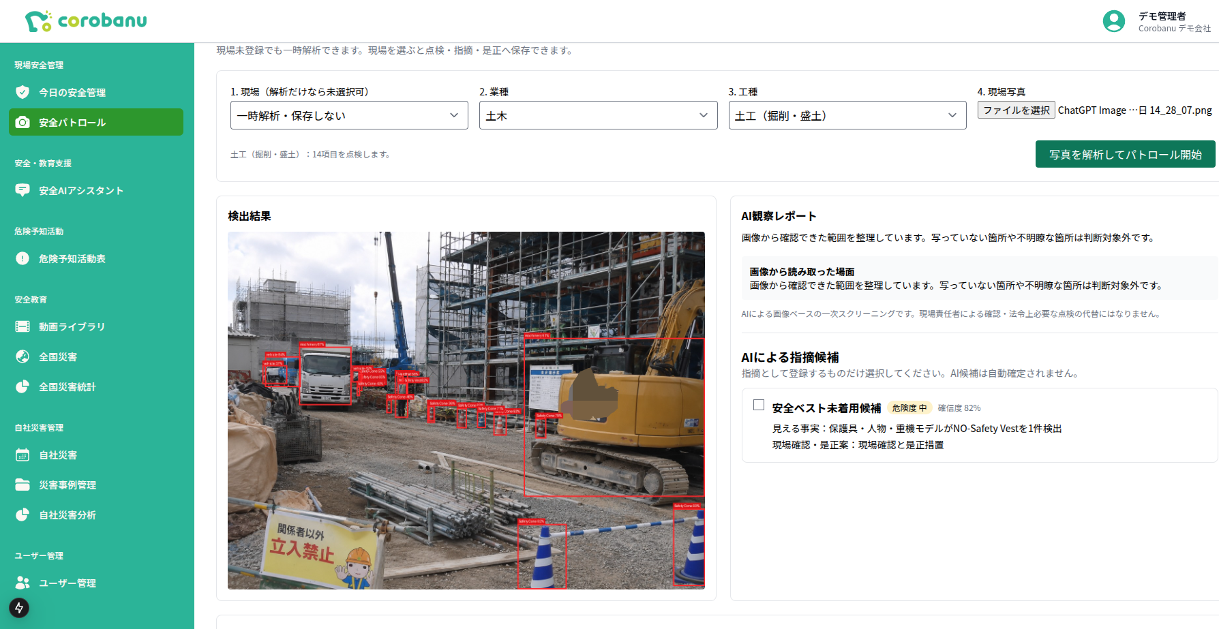
Task: Click the lightning bolt badge icon
Action: point(19,608)
